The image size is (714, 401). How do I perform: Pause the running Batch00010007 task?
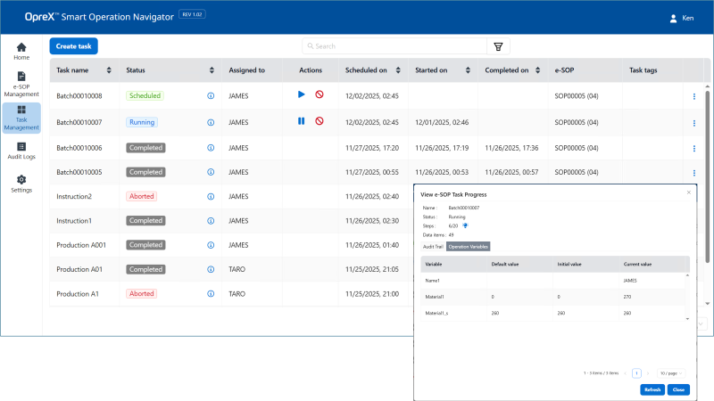click(302, 121)
